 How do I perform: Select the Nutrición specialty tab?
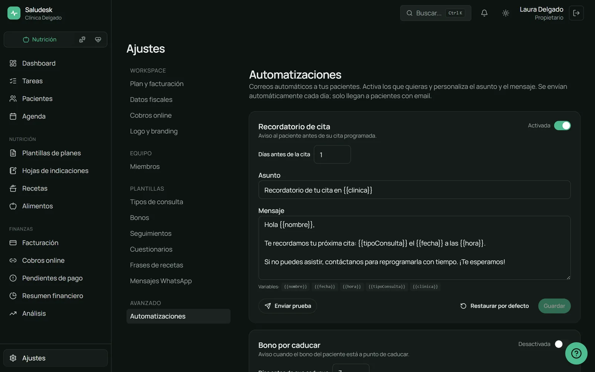40,39
